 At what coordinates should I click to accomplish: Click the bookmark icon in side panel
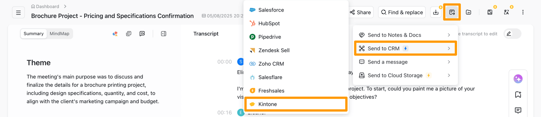pos(518,95)
